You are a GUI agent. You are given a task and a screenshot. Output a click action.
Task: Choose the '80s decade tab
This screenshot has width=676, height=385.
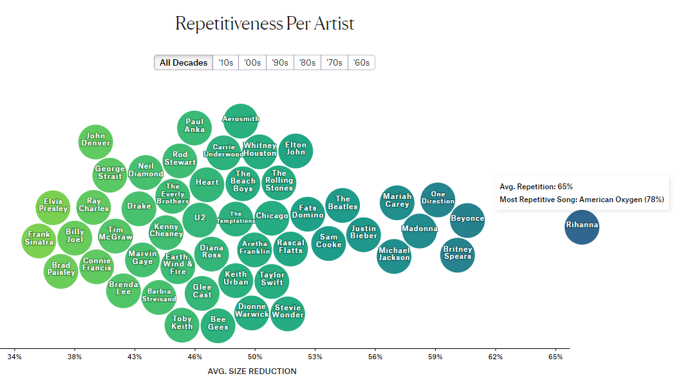[x=307, y=62]
